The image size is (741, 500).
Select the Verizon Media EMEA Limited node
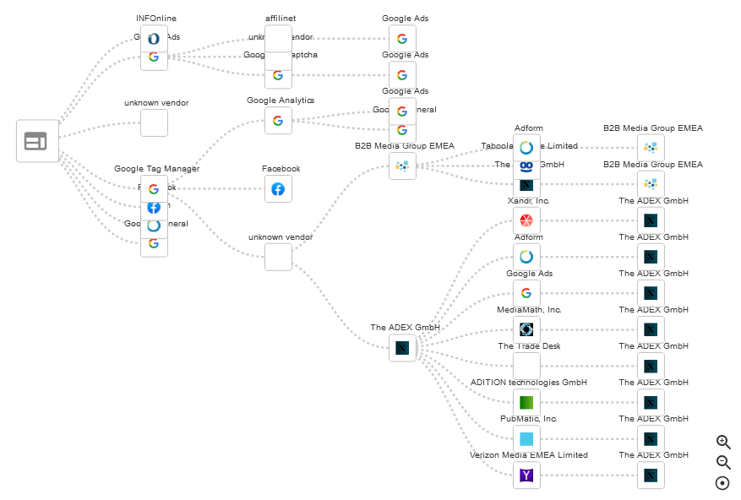point(527,476)
